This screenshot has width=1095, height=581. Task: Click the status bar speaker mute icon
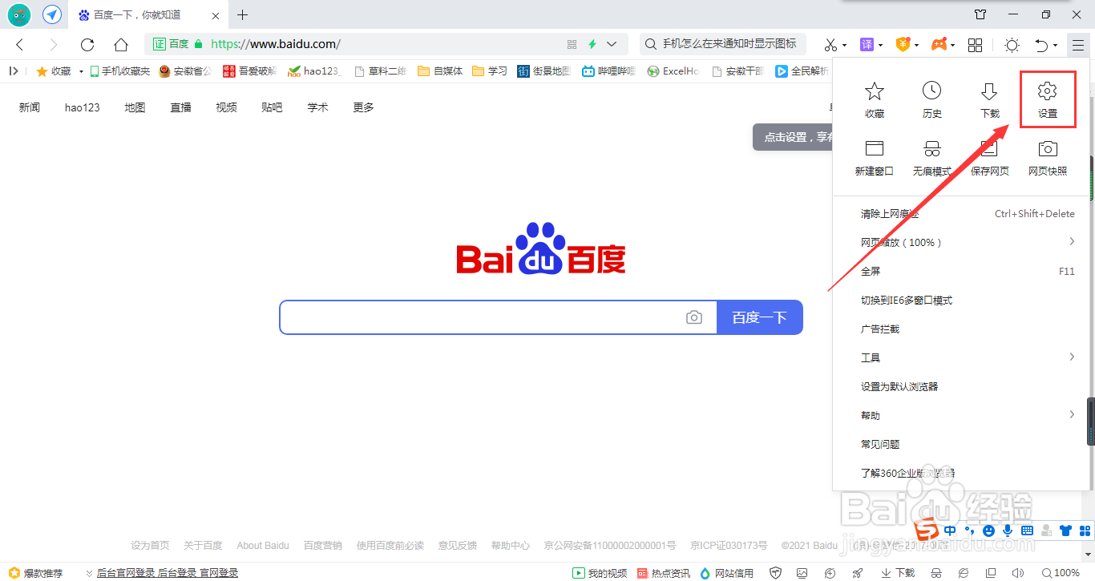click(x=1017, y=572)
